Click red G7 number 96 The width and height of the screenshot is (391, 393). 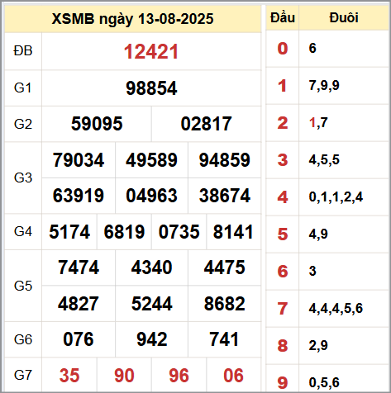(179, 376)
